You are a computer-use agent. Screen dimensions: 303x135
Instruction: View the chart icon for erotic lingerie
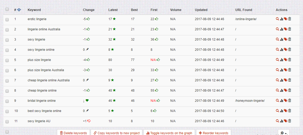[282, 19]
